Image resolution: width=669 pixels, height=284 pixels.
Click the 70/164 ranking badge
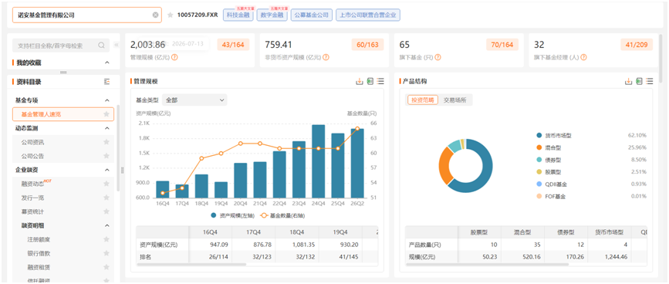(502, 45)
